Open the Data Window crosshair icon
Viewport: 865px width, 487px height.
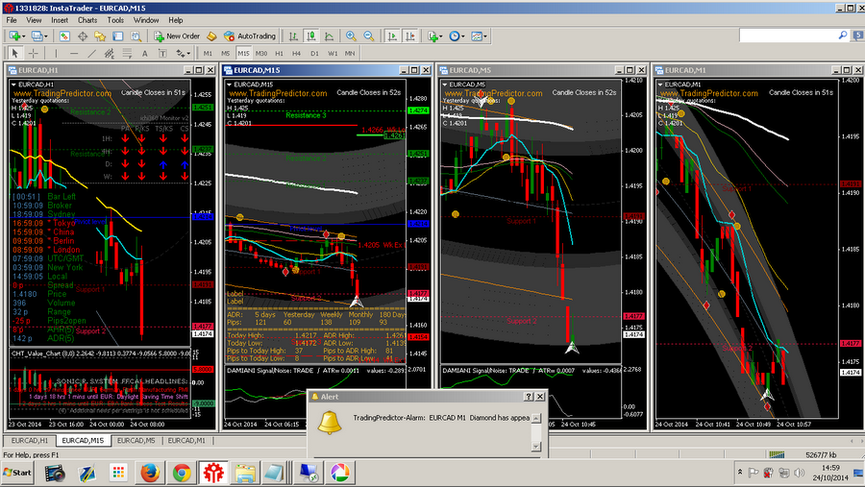click(83, 36)
